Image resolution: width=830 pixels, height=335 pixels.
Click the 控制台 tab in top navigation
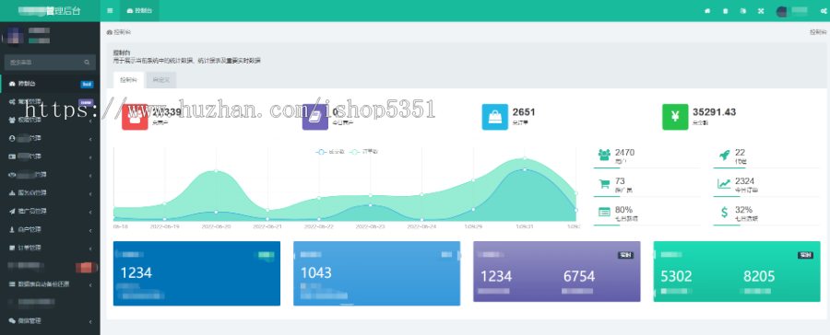140,10
